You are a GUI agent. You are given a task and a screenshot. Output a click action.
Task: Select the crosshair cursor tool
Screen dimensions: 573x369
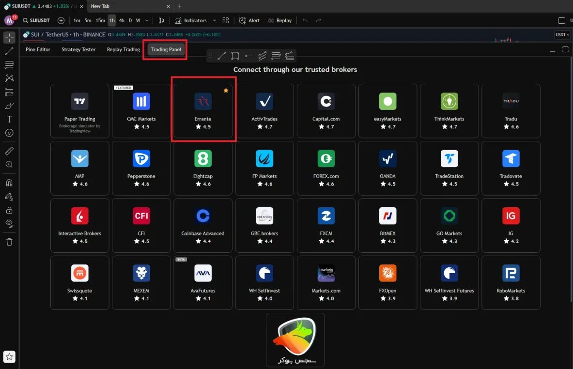10,37
